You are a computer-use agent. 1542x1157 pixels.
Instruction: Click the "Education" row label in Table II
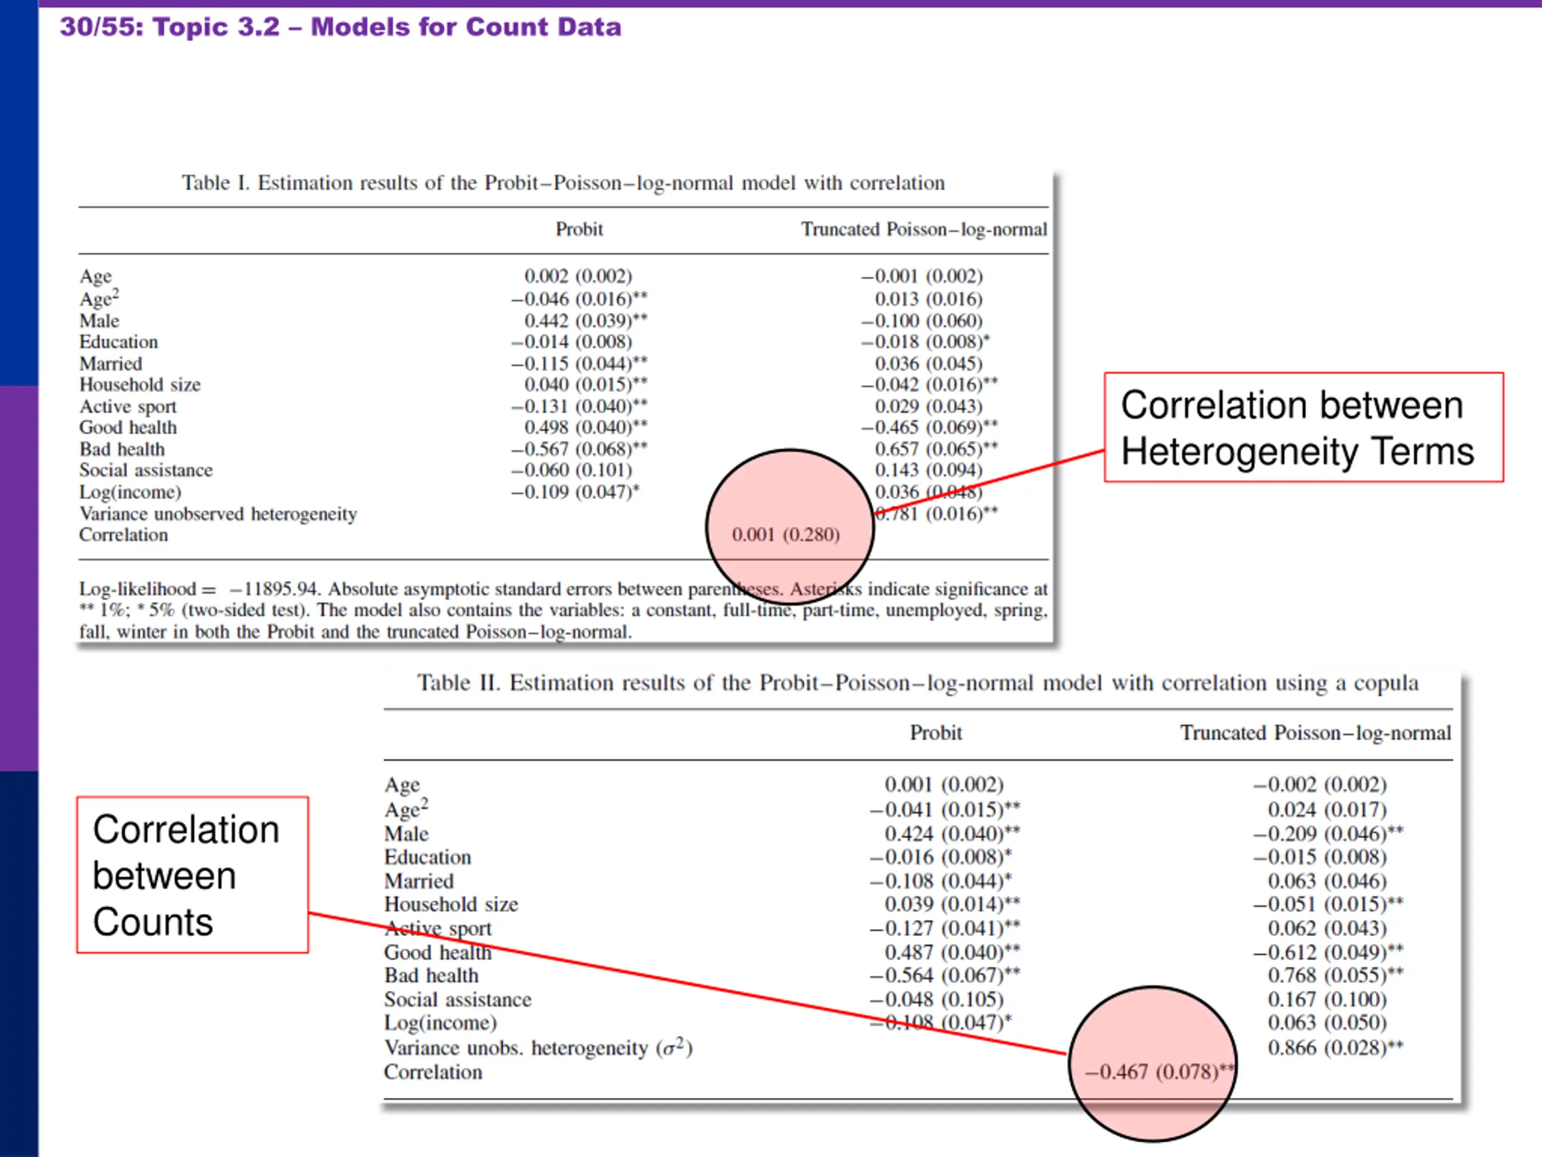[x=427, y=857]
